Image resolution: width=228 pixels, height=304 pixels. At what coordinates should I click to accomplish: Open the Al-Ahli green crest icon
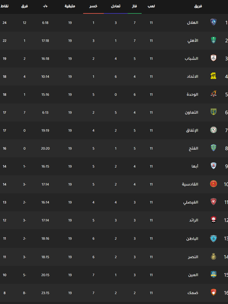(x=214, y=40)
